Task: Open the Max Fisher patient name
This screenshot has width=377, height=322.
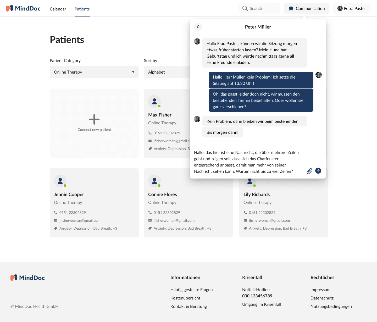Action: 160,115
